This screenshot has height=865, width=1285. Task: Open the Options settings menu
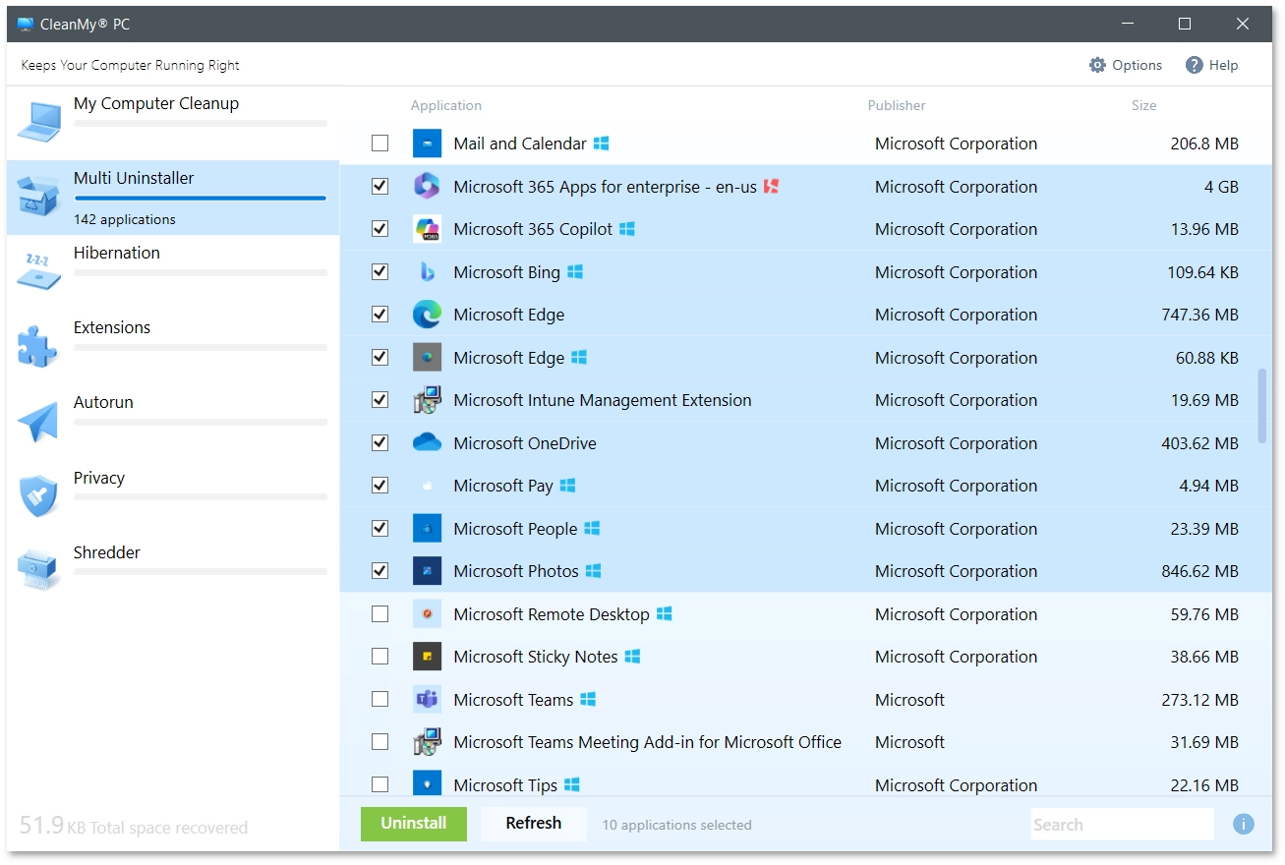point(1126,65)
